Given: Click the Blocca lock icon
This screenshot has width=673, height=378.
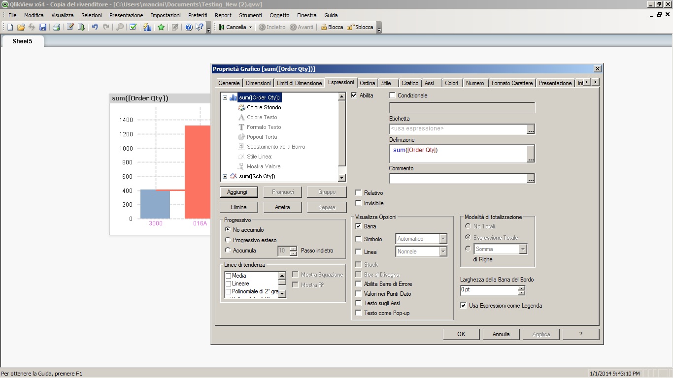Looking at the screenshot, I should 332,27.
